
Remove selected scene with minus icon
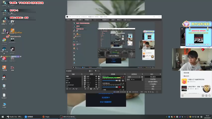pyautogui.click(x=70, y=89)
